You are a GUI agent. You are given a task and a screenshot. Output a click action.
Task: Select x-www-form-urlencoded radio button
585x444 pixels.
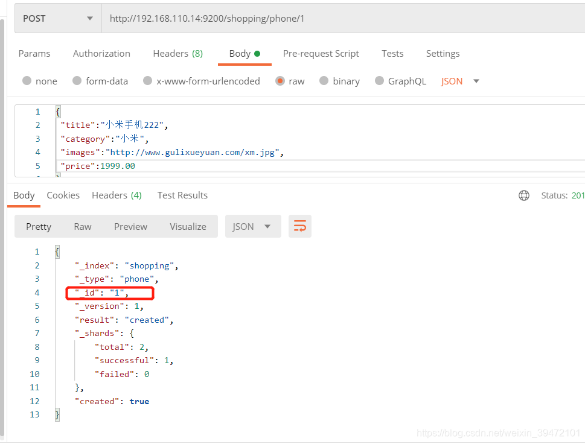point(148,81)
